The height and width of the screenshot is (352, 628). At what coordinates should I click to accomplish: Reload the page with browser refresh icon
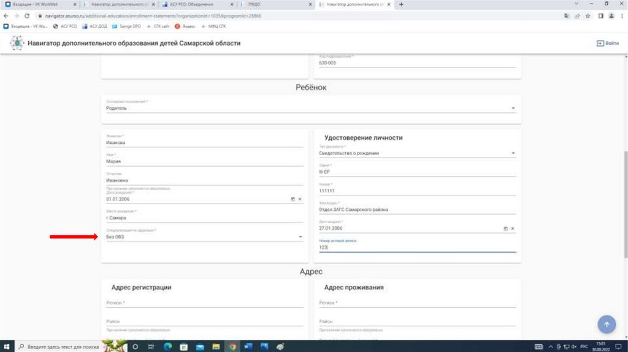pyautogui.click(x=27, y=15)
